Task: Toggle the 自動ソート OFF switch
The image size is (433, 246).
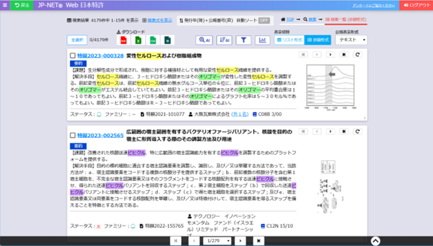Action: (264, 21)
